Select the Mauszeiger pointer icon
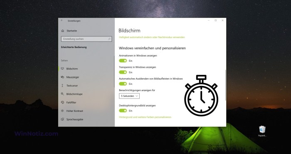Viewport: 291px width, 154px height. [62, 77]
